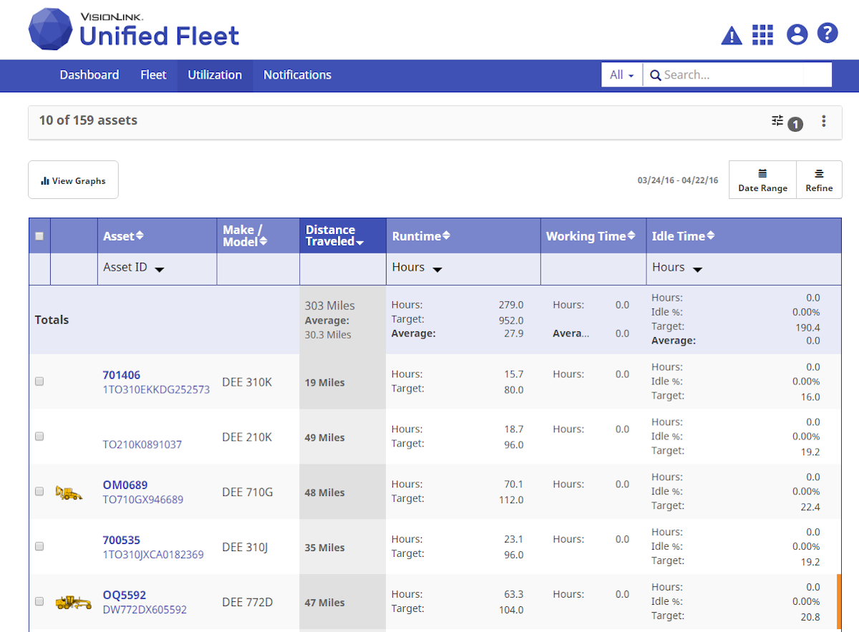Click the View Graphs button
859x632 pixels.
(73, 180)
